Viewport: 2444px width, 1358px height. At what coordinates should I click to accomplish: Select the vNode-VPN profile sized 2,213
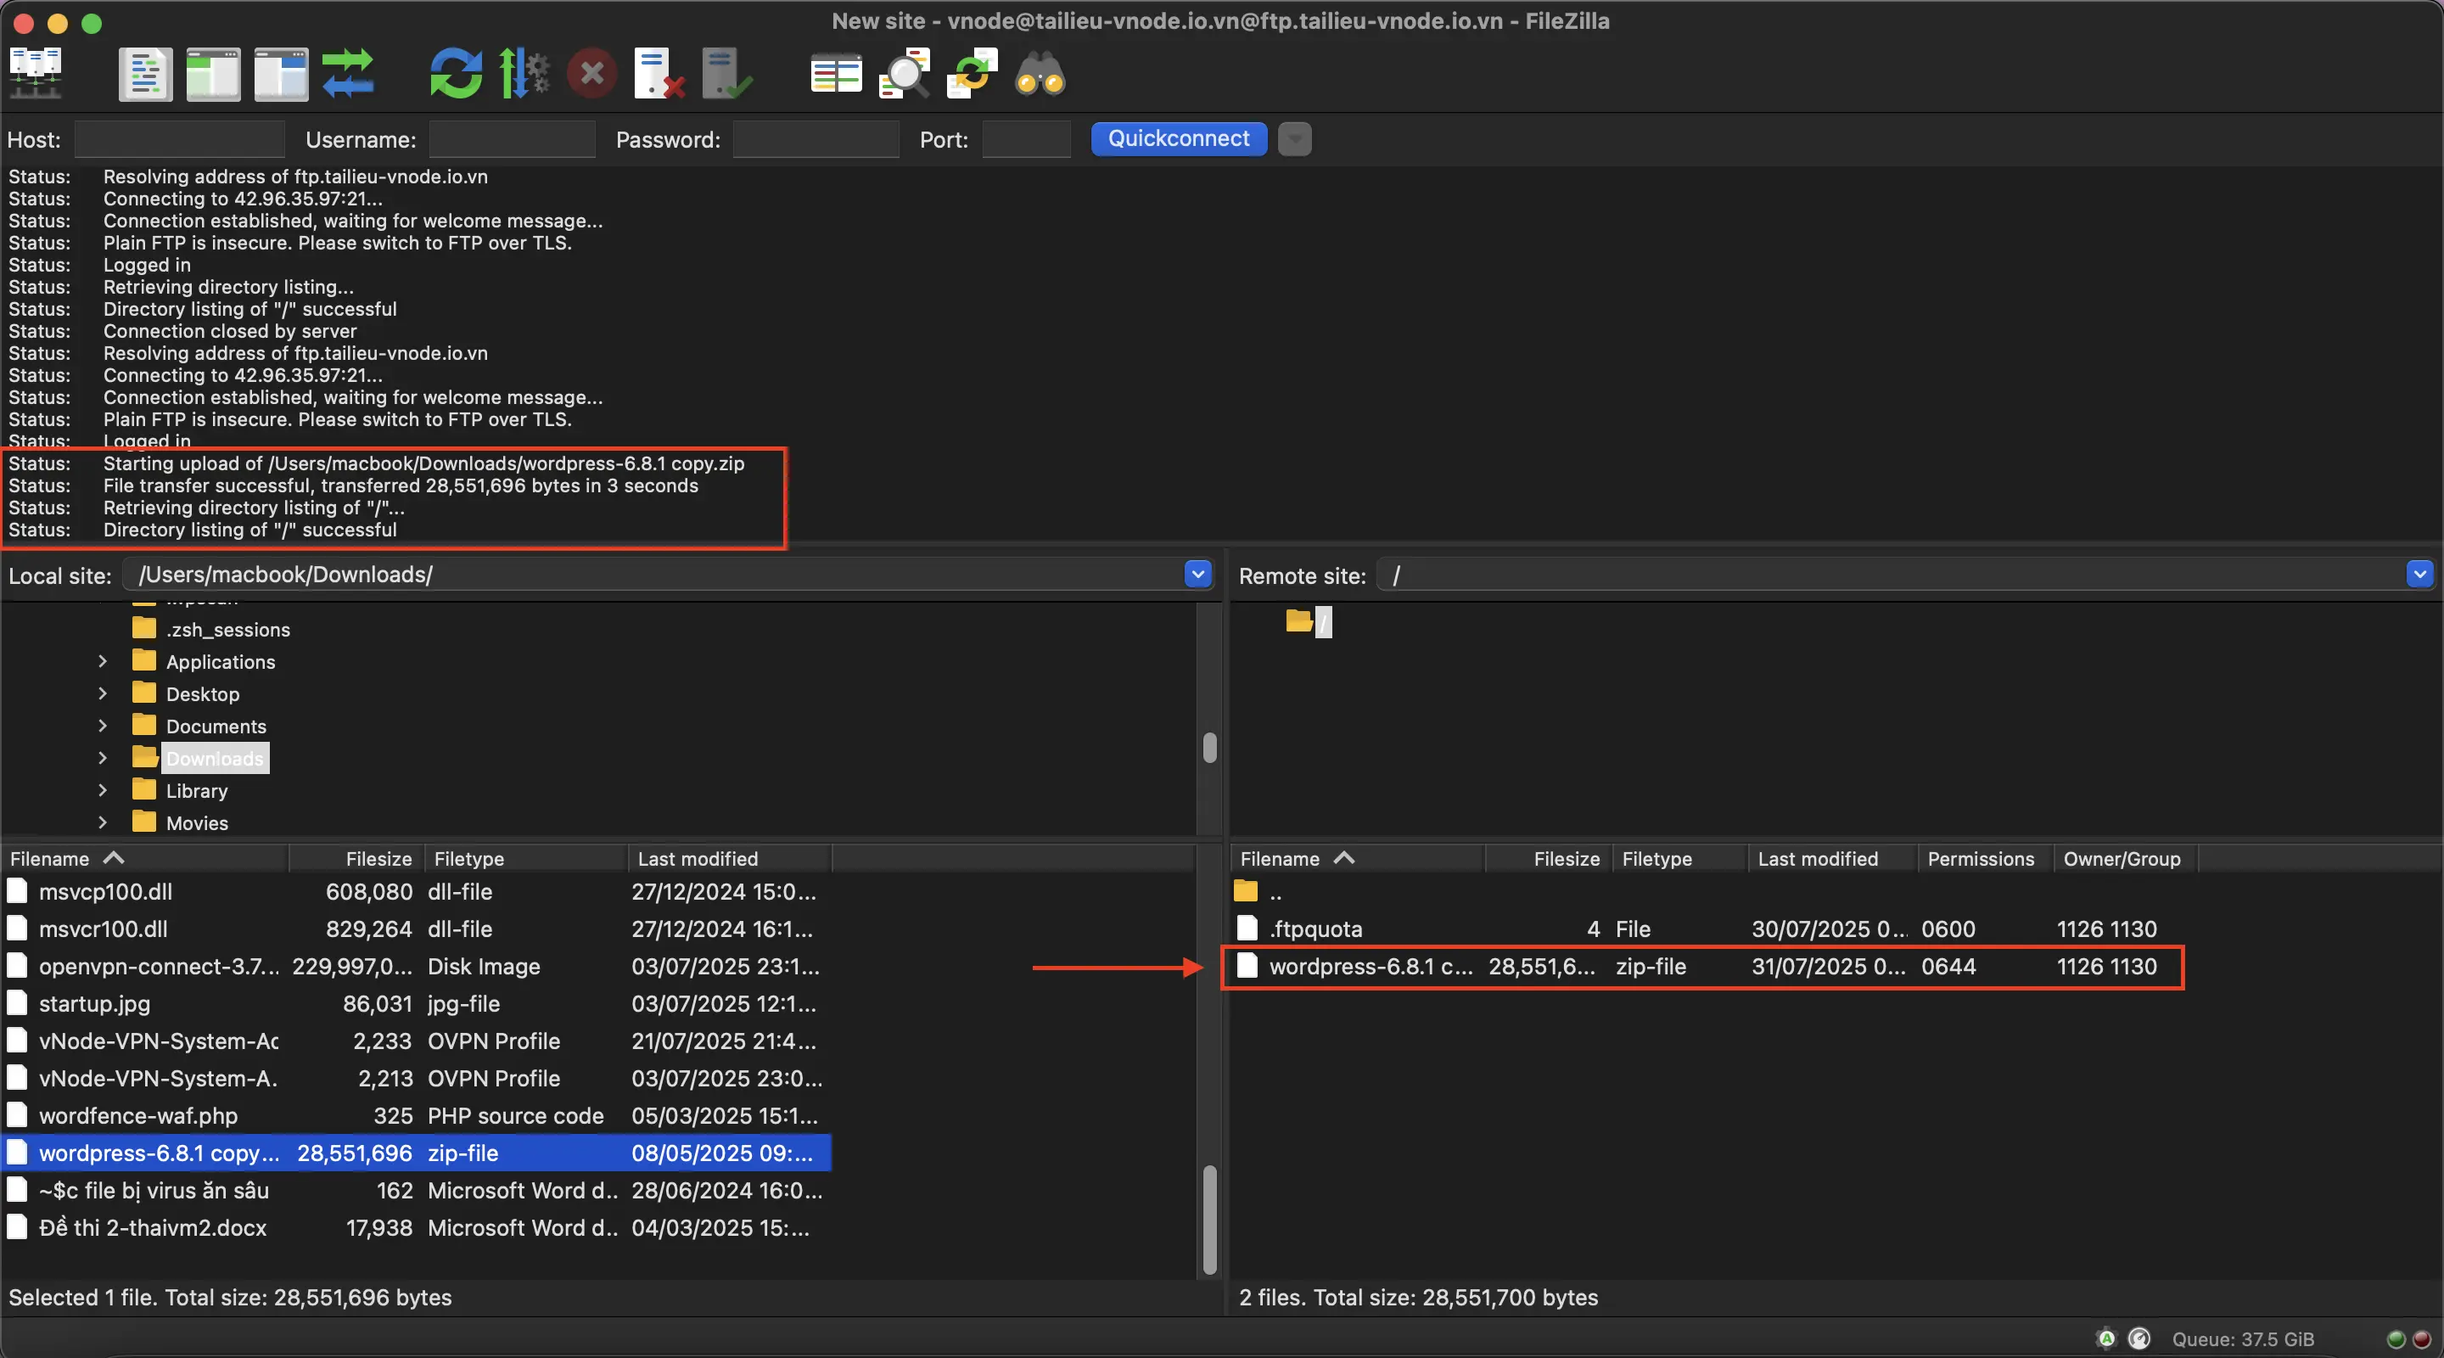point(416,1079)
